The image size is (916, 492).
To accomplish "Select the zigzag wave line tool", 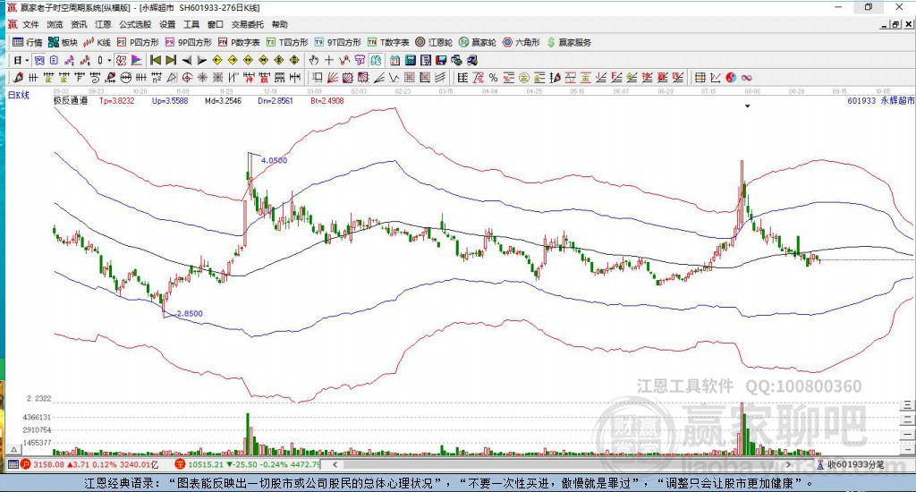I will (x=394, y=78).
